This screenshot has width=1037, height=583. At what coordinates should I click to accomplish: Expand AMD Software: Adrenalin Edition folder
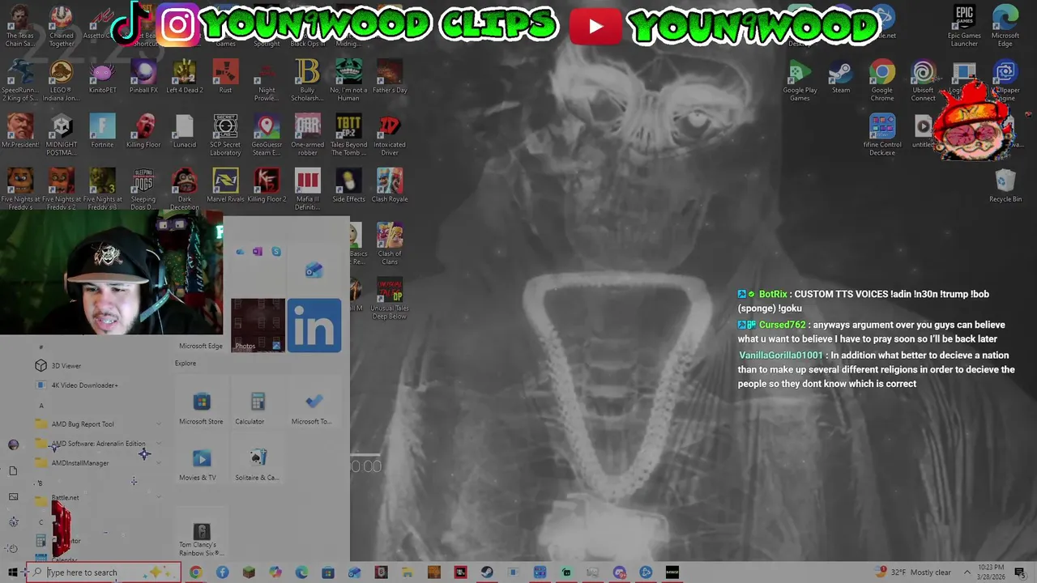97,444
